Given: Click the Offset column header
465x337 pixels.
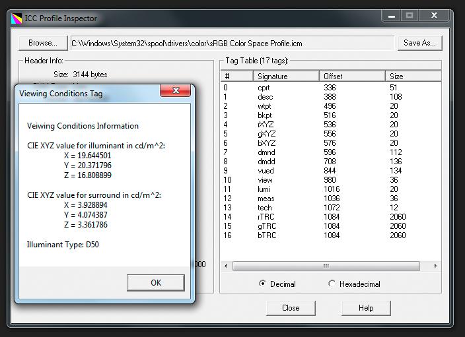Looking at the screenshot, I should (352, 77).
